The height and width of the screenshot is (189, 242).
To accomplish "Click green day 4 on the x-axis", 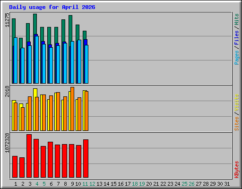I will (37, 184).
